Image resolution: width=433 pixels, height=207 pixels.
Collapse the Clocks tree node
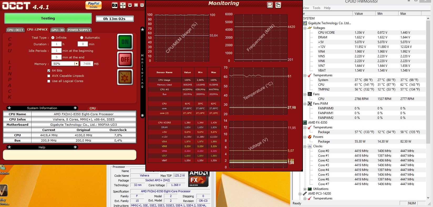305,146
